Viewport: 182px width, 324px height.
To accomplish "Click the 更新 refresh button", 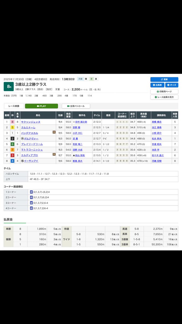I will click(x=164, y=79).
